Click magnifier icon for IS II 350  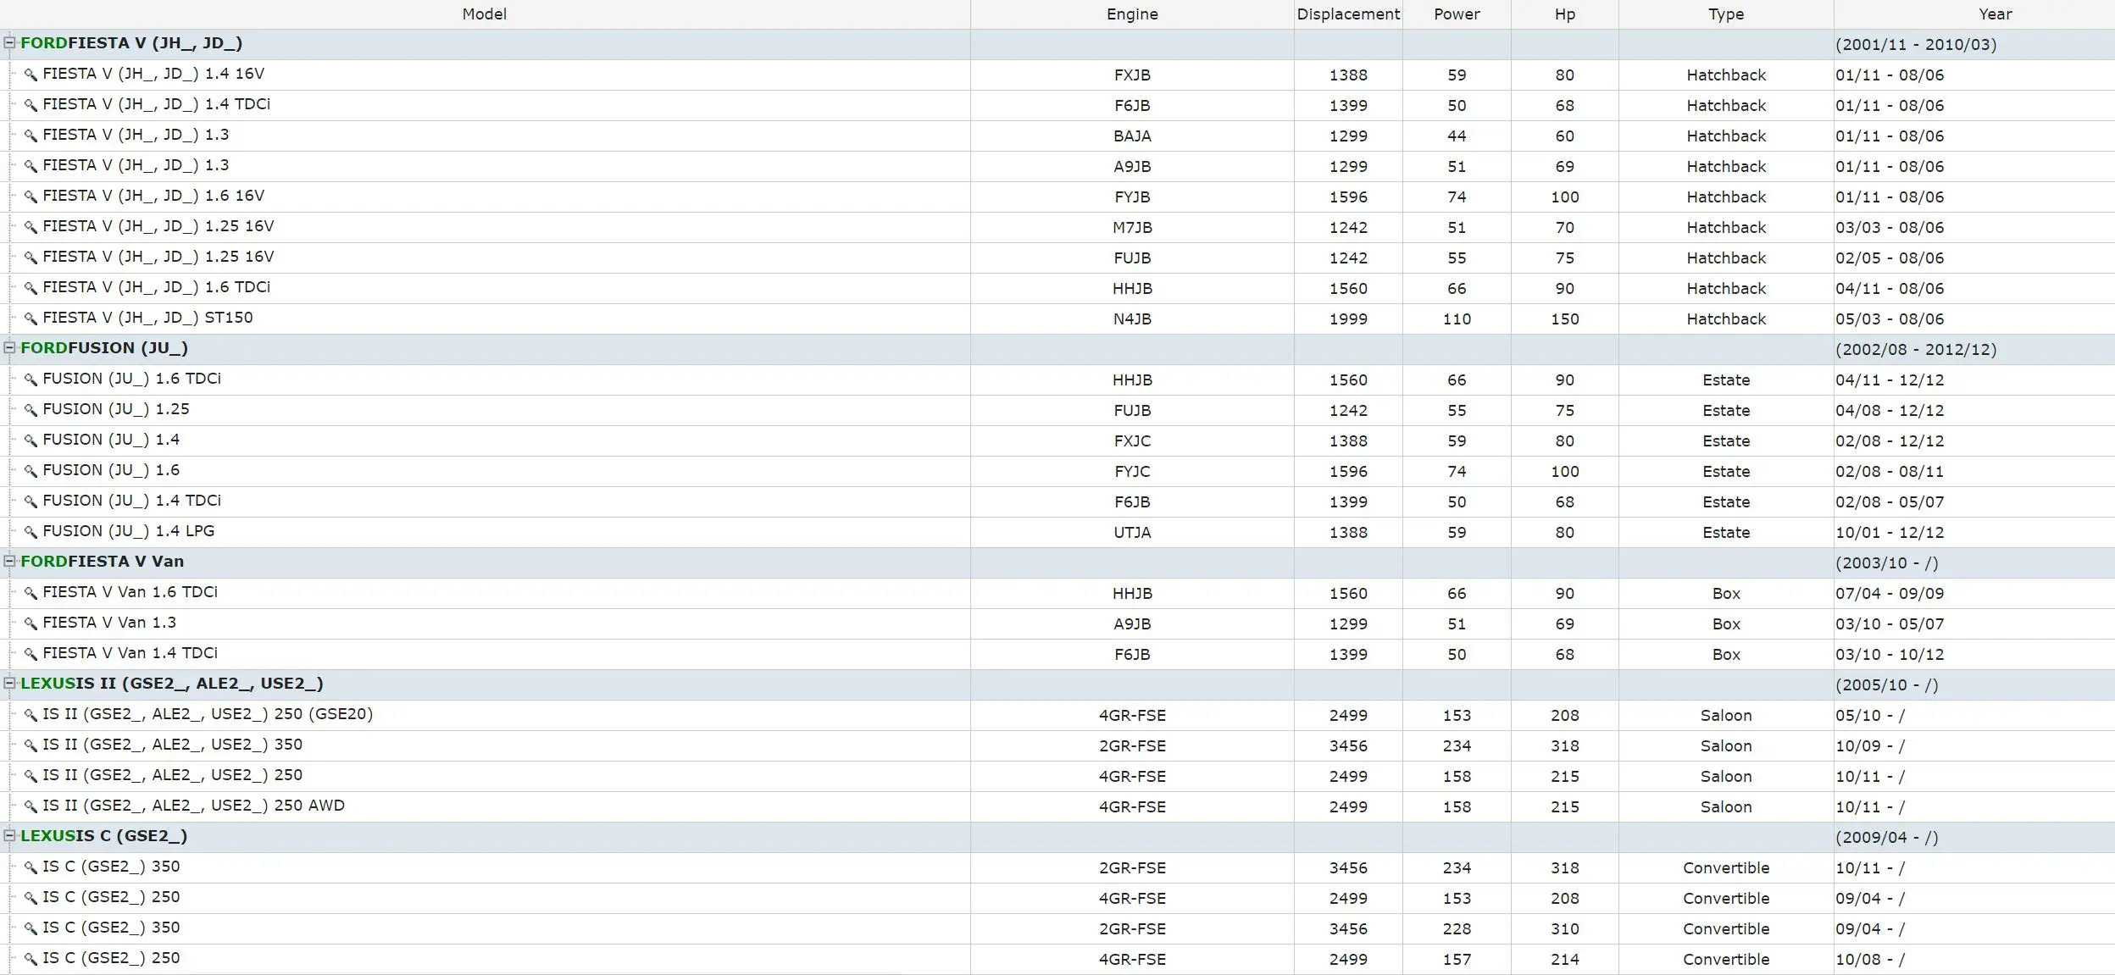[x=31, y=745]
